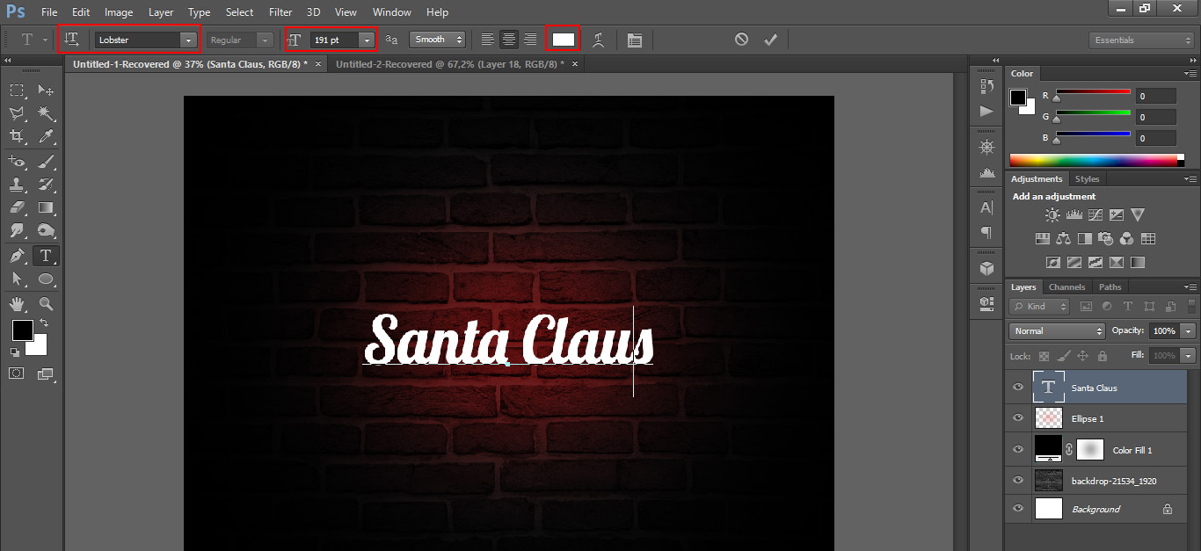Open the Normal blend mode dropdown
1201x551 pixels.
1057,331
